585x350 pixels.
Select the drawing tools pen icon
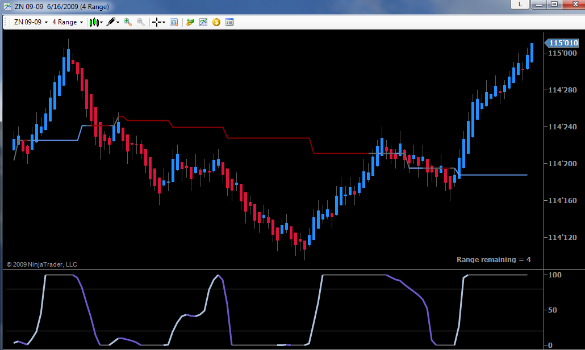pos(111,22)
